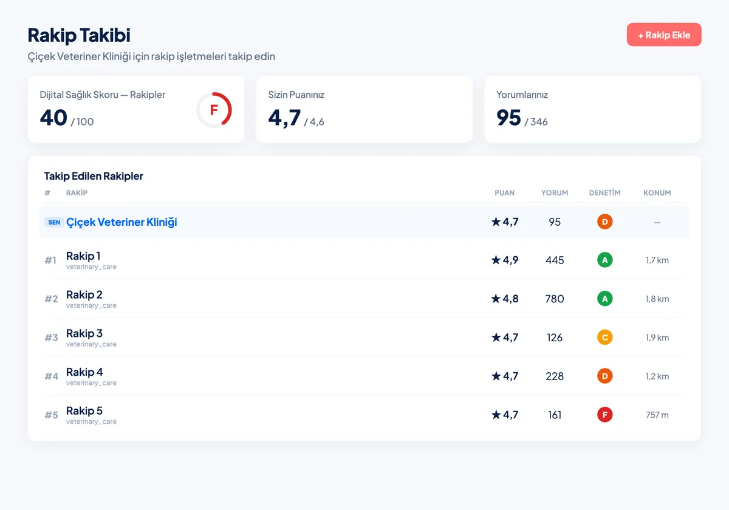Click the F grade score ring
The height and width of the screenshot is (510, 729).
pos(214,110)
